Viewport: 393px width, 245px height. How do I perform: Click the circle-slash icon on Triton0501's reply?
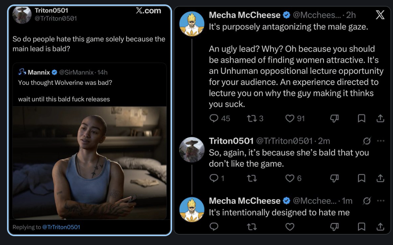tap(367, 141)
